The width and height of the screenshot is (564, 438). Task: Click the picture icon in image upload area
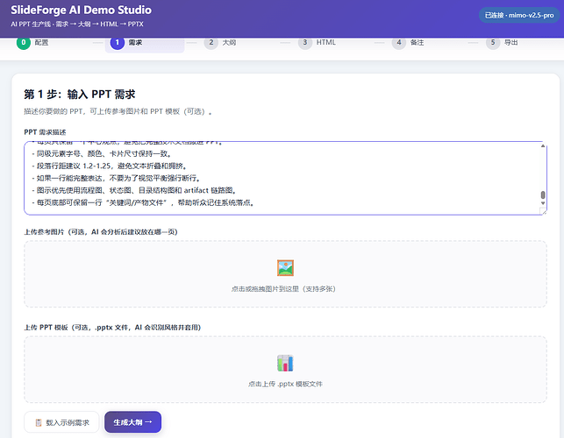tap(285, 268)
